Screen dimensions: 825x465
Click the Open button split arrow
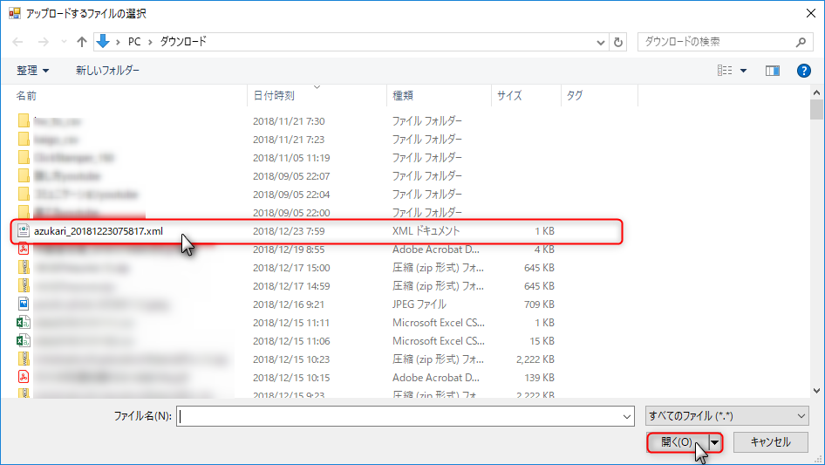[x=716, y=442]
